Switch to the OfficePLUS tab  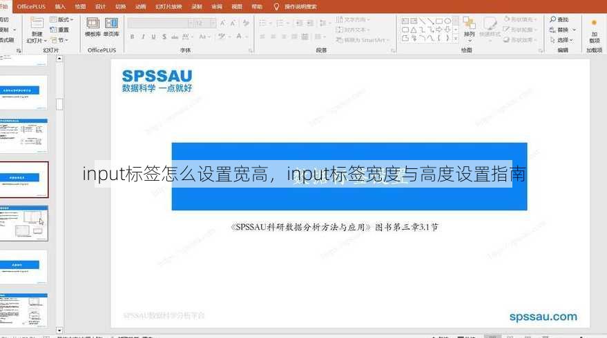31,7
